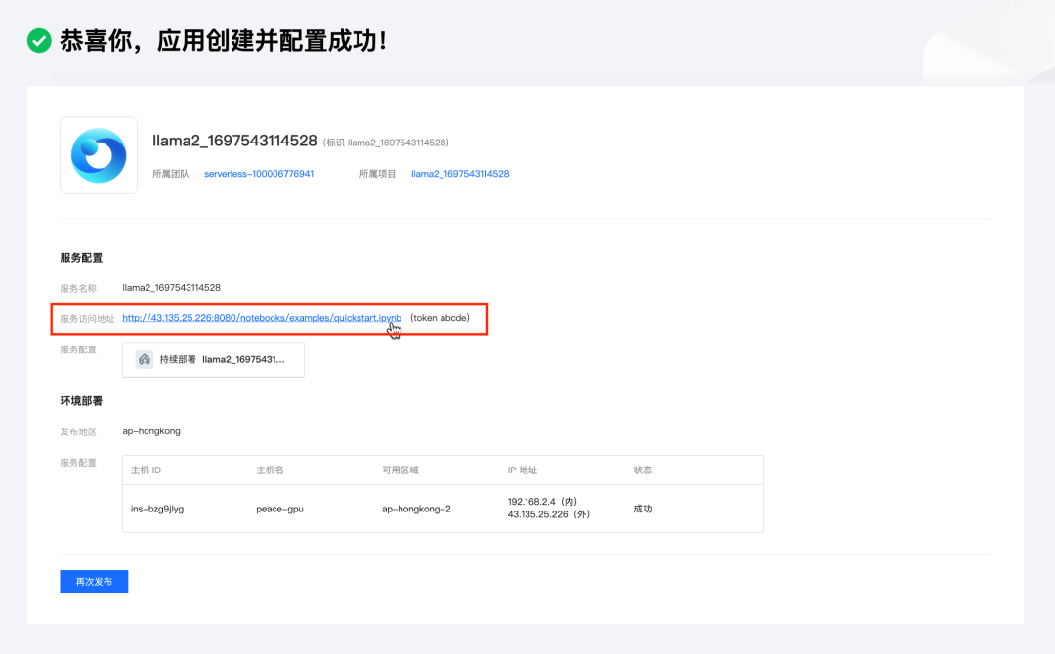
Task: Click the 再次发布 button
Action: (x=94, y=582)
